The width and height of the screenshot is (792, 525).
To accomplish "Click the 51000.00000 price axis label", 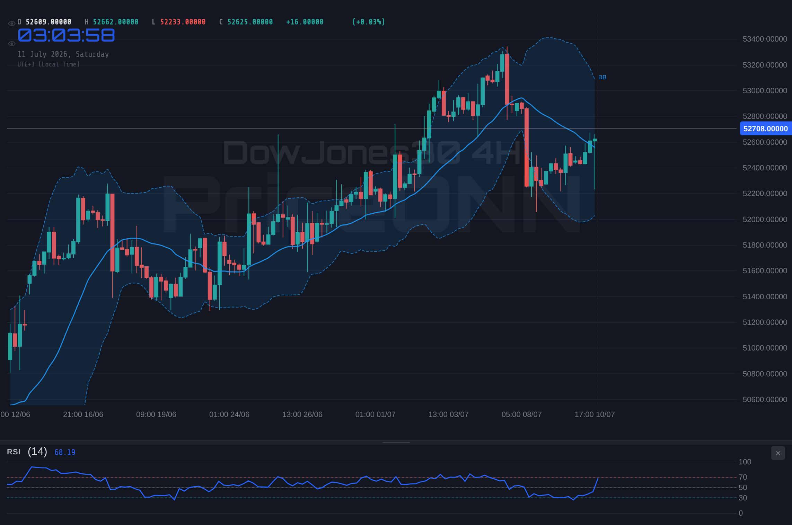I will point(765,348).
